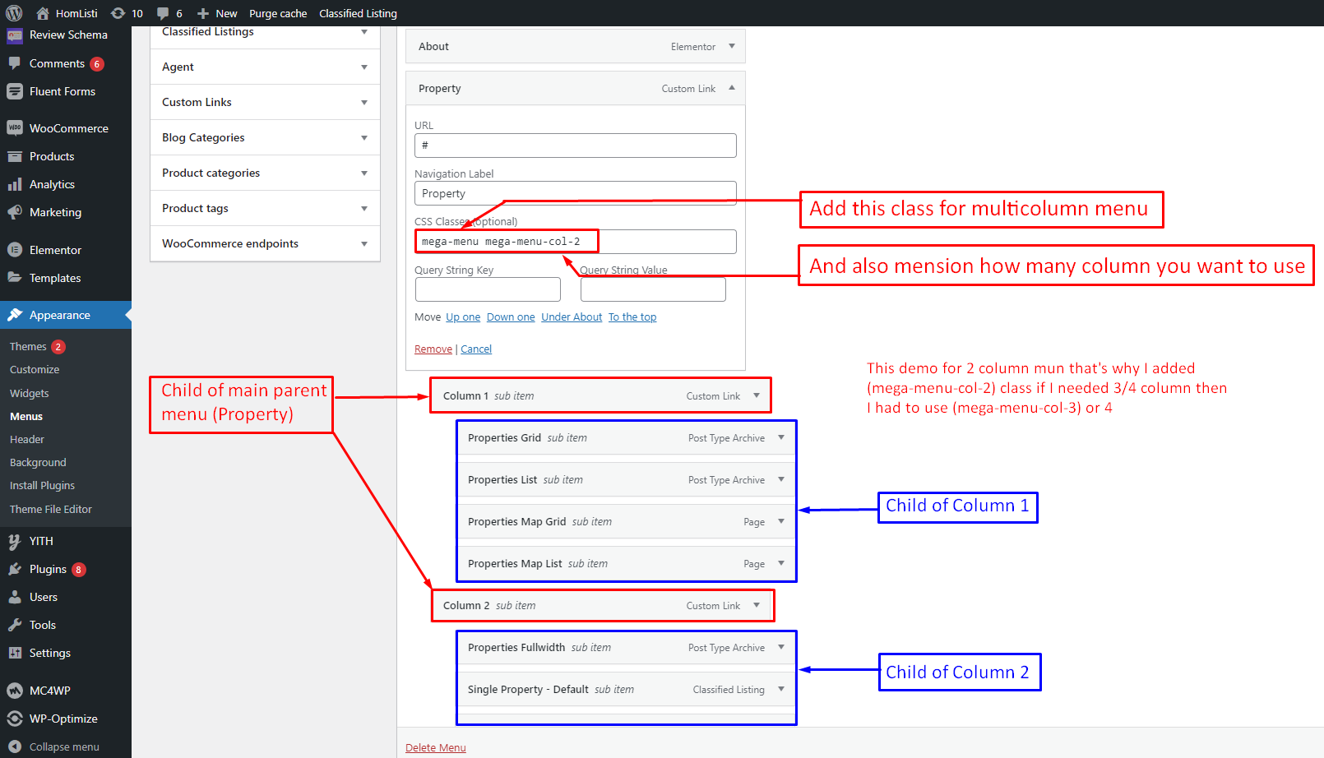
Task: Expand the Custom Links meta box
Action: click(x=364, y=103)
